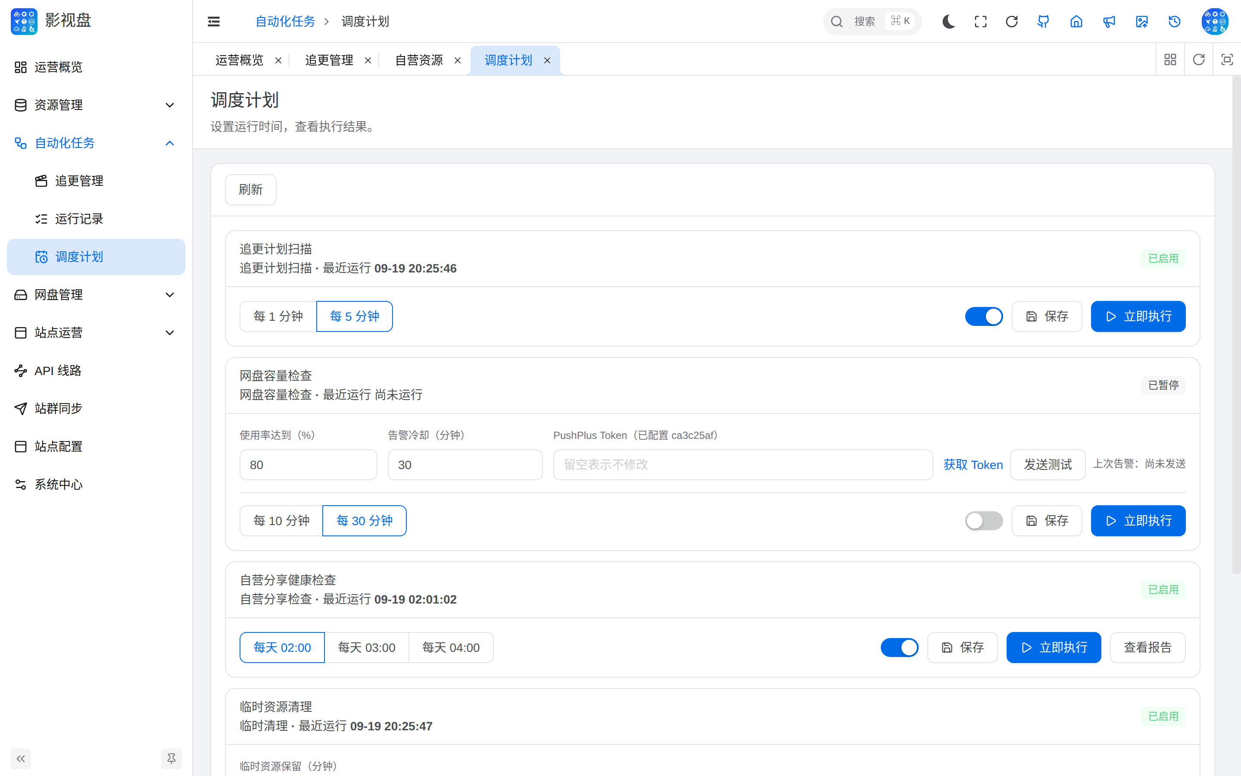Select 每 5 分钟 interval option
The width and height of the screenshot is (1241, 776).
pyautogui.click(x=354, y=316)
